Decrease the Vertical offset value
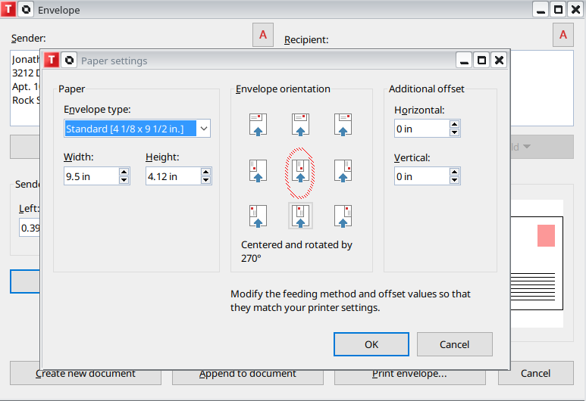This screenshot has width=586, height=401. click(454, 180)
